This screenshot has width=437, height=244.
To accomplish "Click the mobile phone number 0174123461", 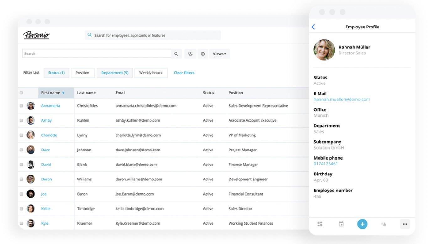I will [326, 164].
